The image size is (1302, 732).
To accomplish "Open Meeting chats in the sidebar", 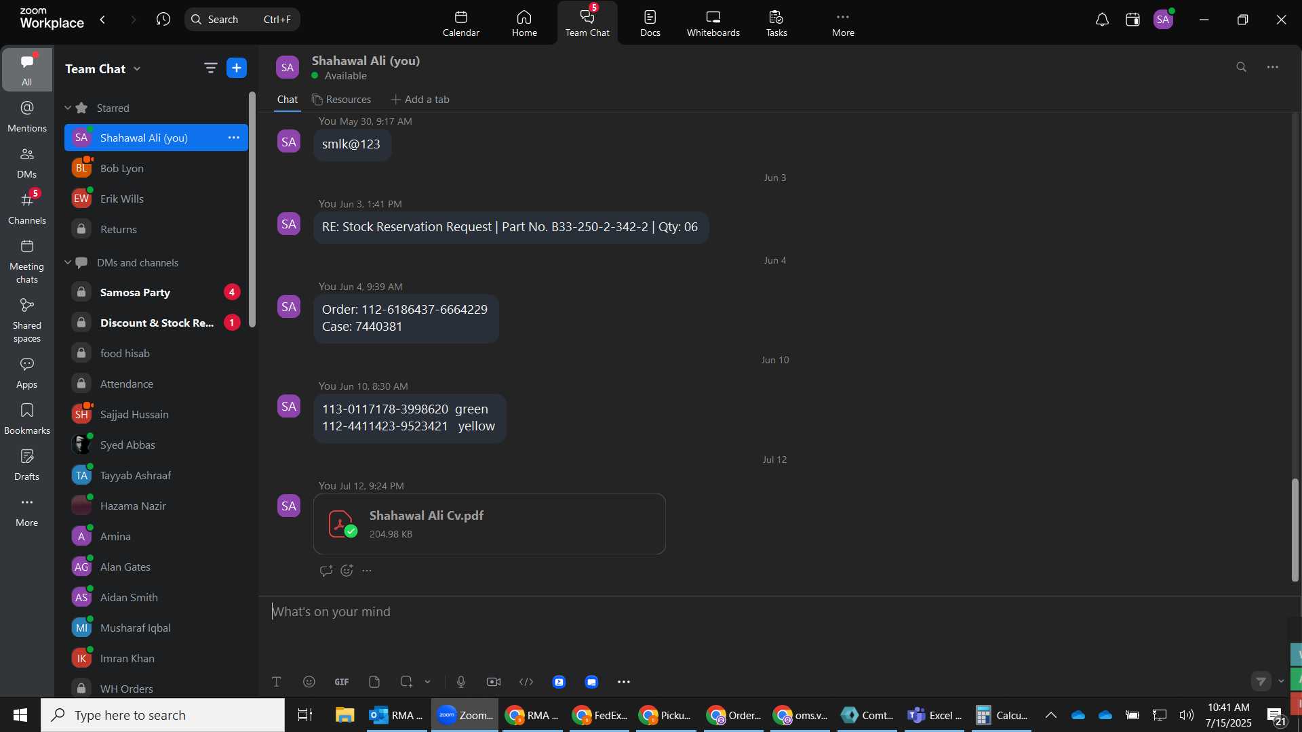I will [26, 262].
